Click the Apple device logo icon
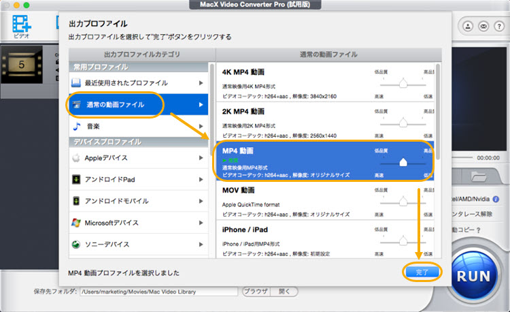510x312 pixels. point(75,157)
